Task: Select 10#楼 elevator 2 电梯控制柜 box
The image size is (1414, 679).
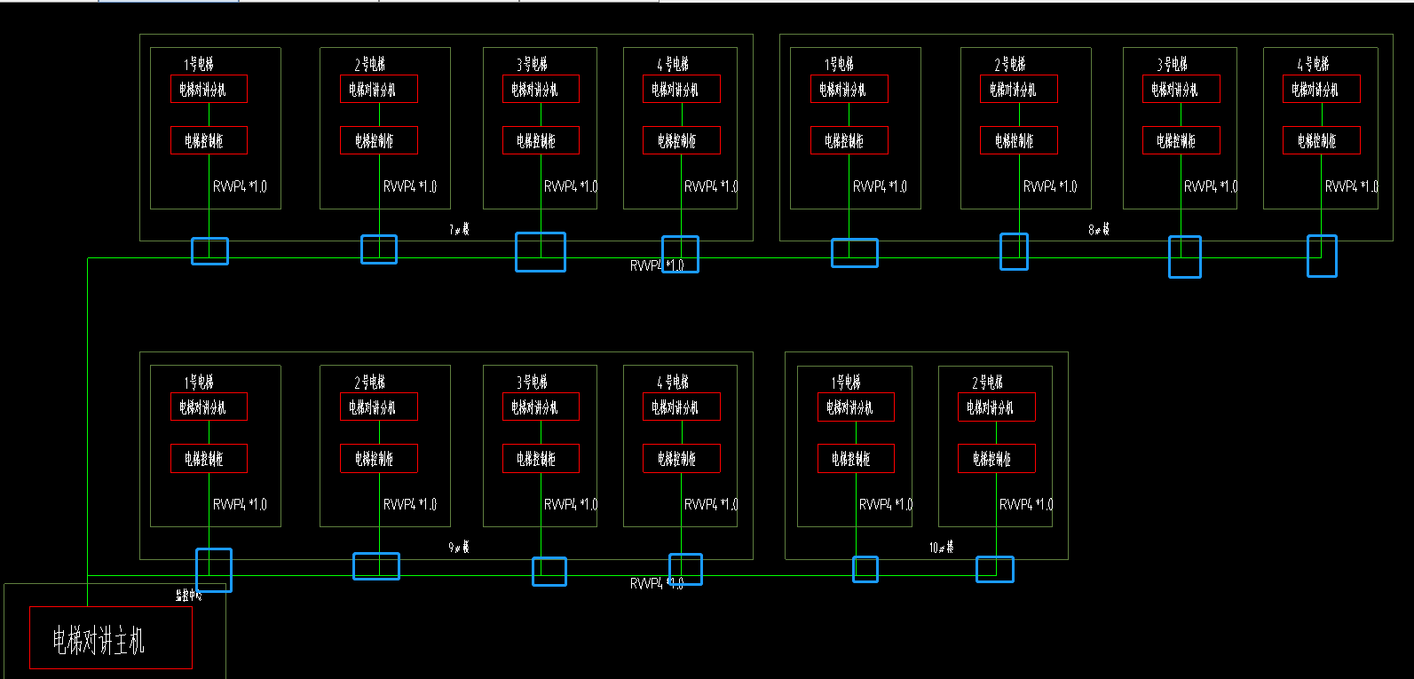Action: pos(997,458)
